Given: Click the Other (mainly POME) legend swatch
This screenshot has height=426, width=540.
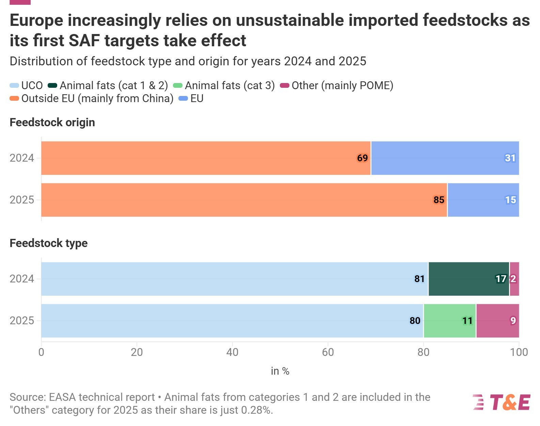Looking at the screenshot, I should click(285, 85).
